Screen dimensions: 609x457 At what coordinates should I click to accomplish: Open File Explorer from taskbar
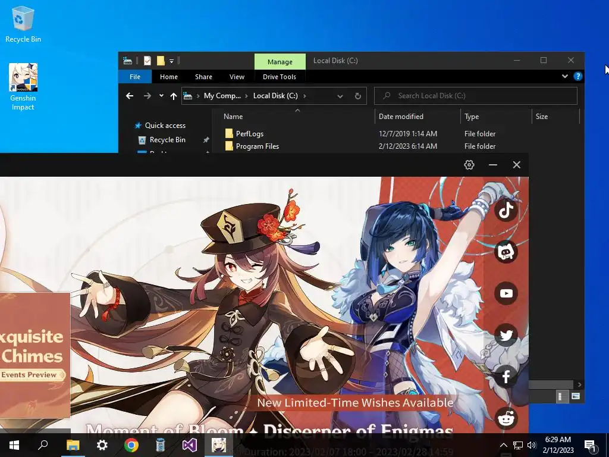(73, 445)
